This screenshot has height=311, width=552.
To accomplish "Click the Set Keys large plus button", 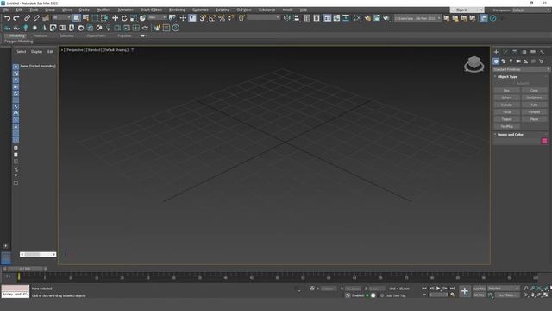I will 465,291.
